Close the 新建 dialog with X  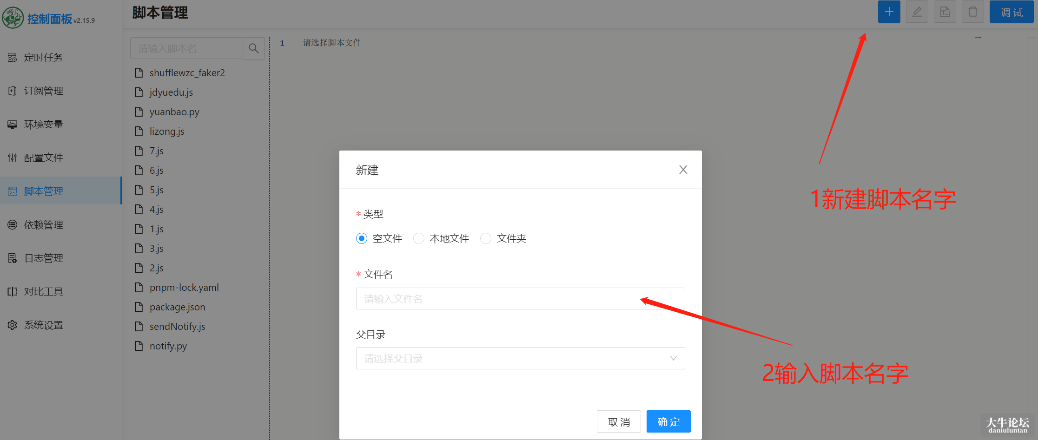coord(683,170)
